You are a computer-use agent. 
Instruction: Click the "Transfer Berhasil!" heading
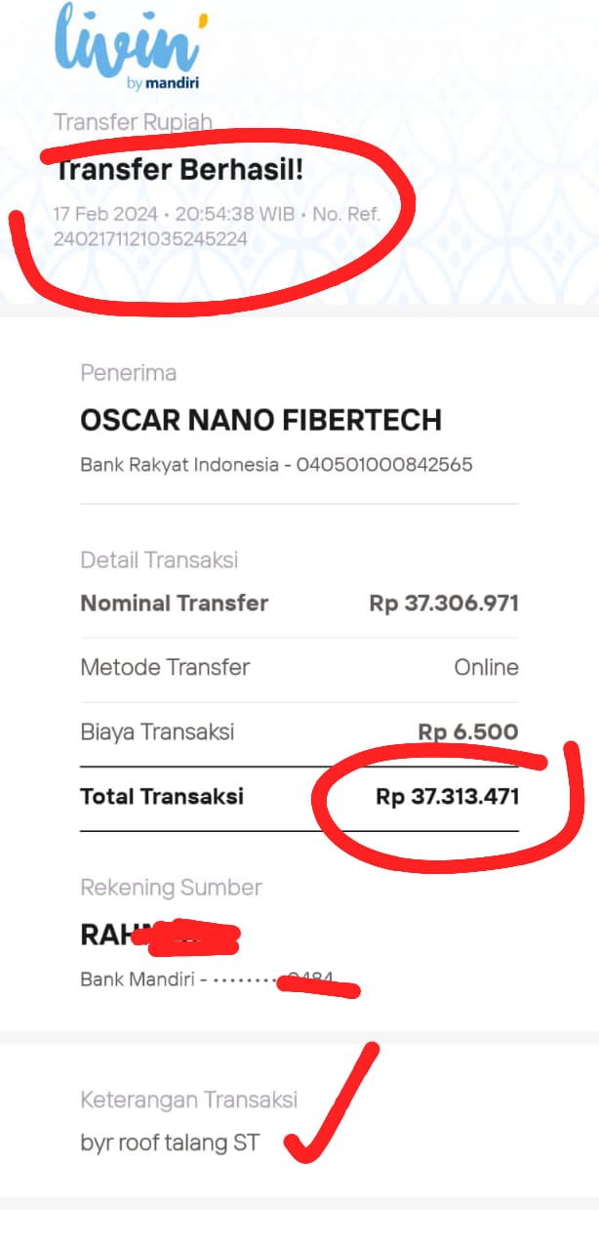click(x=180, y=169)
